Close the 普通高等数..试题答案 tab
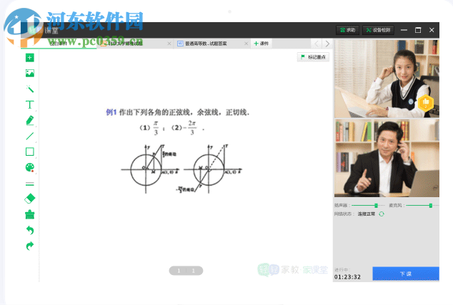453x305 pixels. (246, 44)
